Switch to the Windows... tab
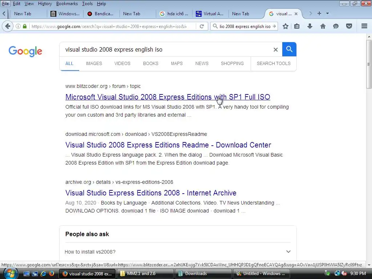This screenshot has width=372, height=279. (x=66, y=14)
